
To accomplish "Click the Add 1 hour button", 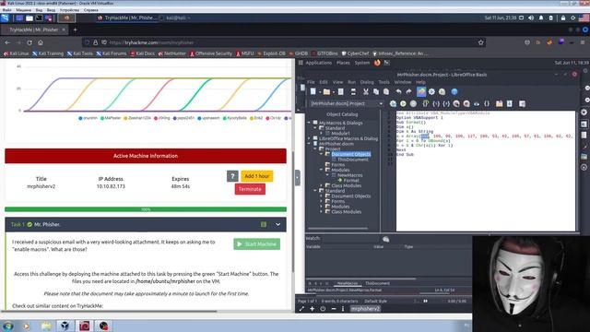I will [x=257, y=176].
